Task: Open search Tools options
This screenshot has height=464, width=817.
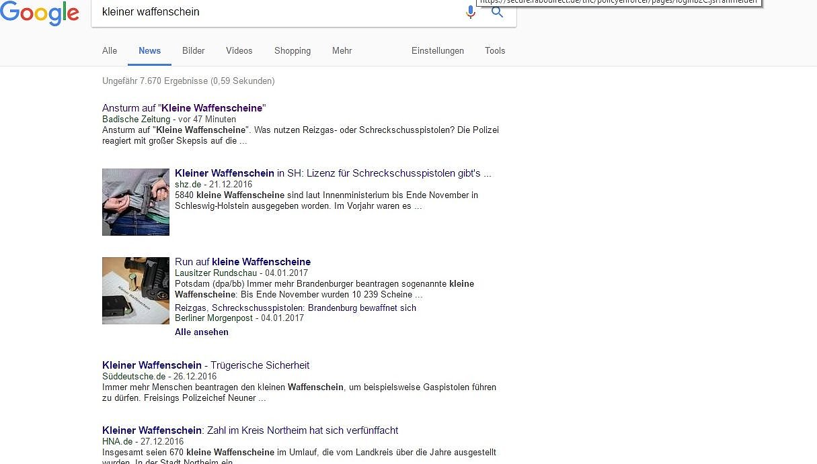Action: click(x=494, y=51)
